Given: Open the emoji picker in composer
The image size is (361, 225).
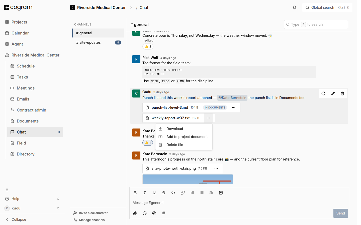Looking at the screenshot, I should (145, 213).
